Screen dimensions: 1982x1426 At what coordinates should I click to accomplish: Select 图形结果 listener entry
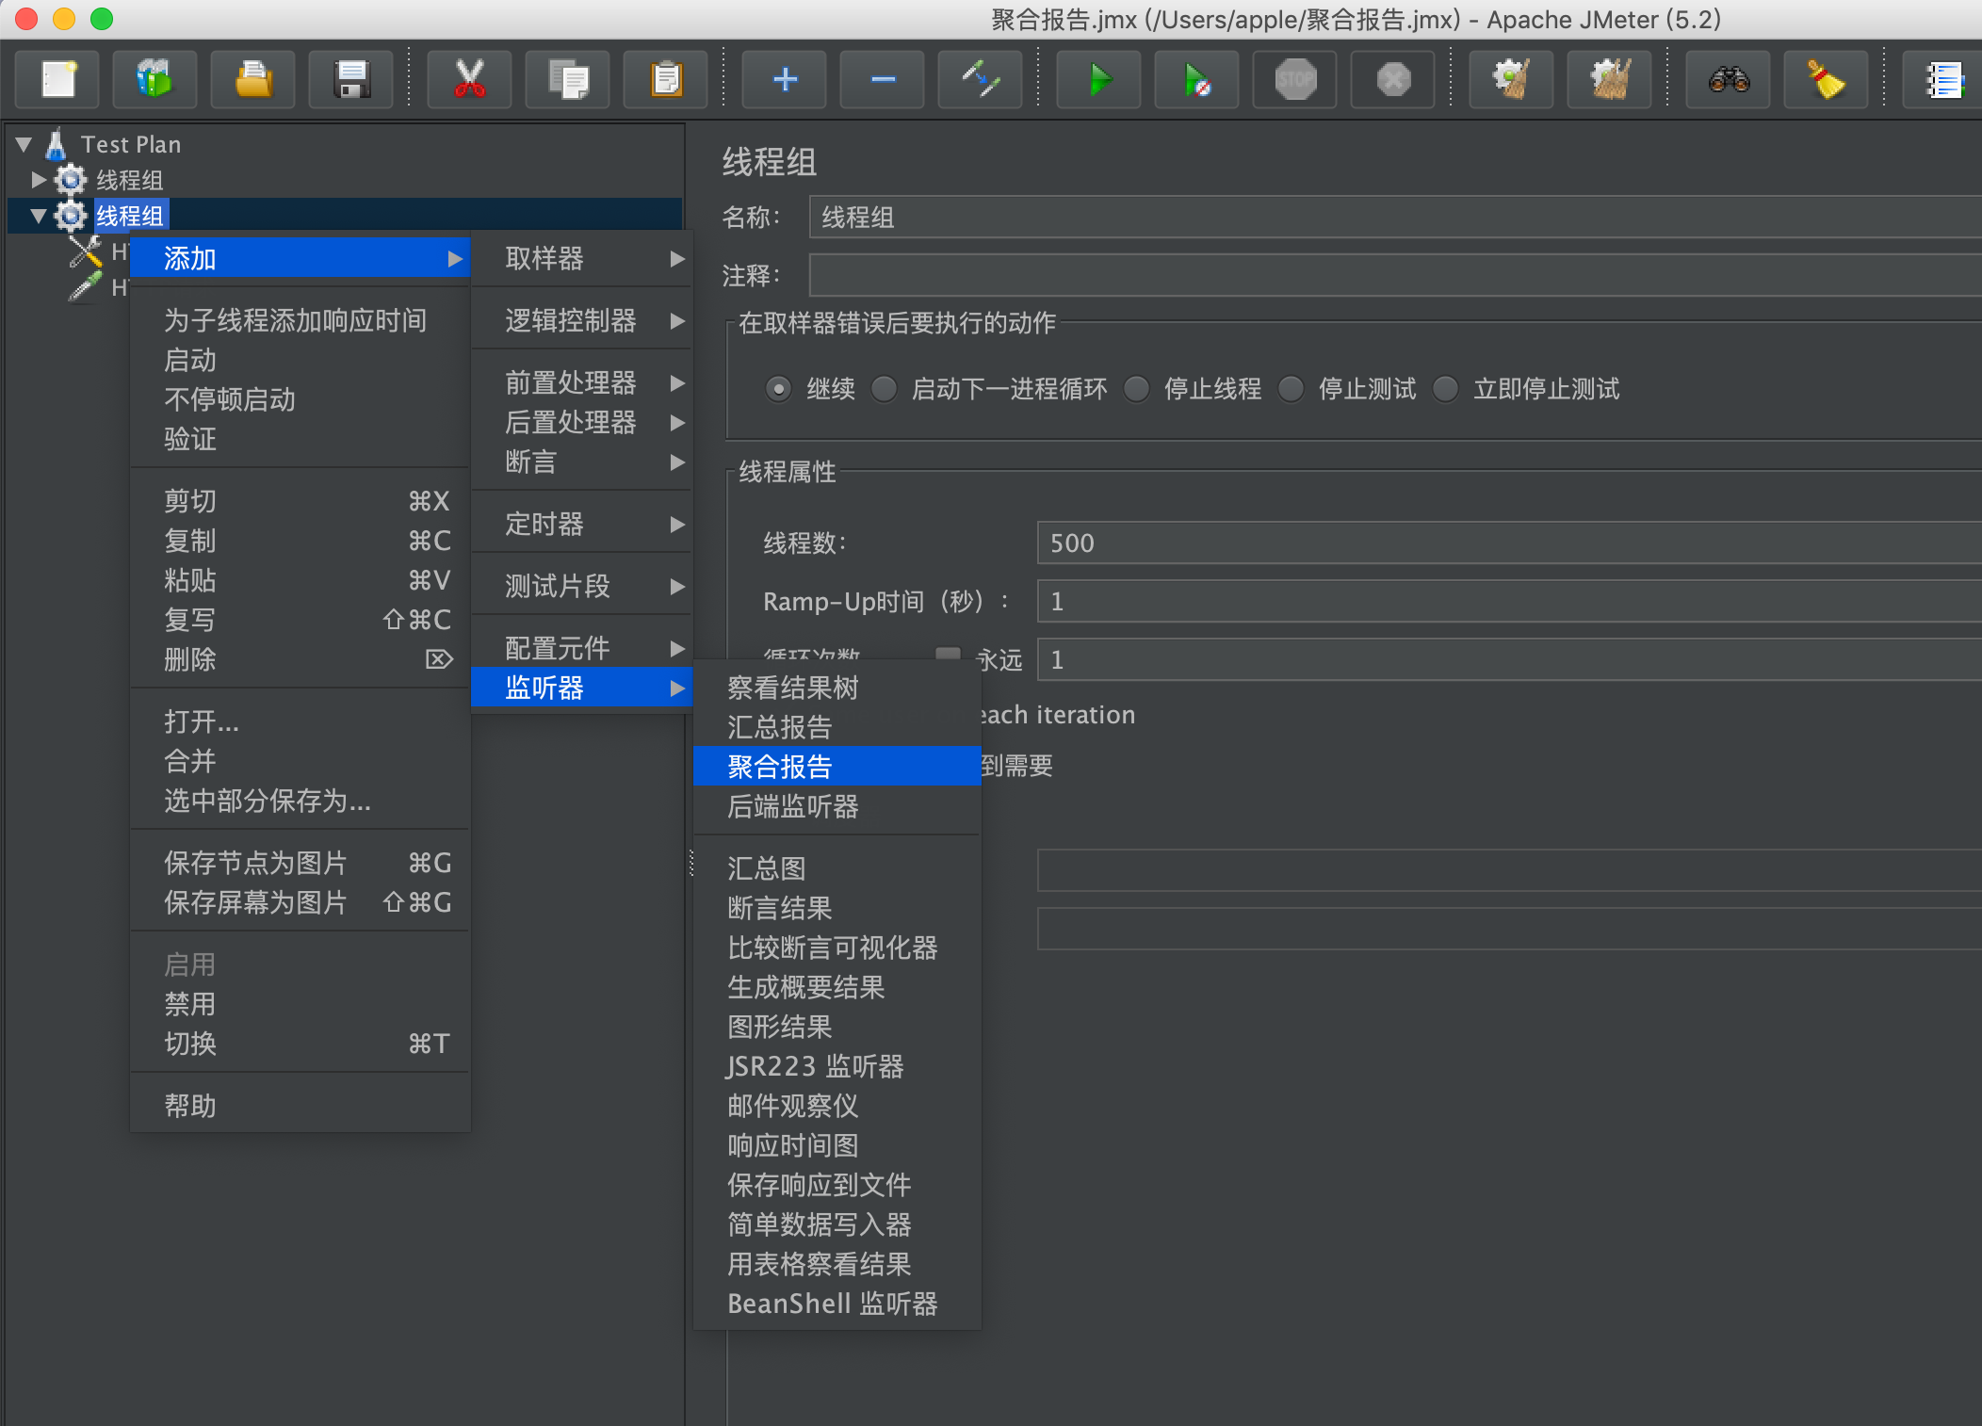coord(837,1027)
